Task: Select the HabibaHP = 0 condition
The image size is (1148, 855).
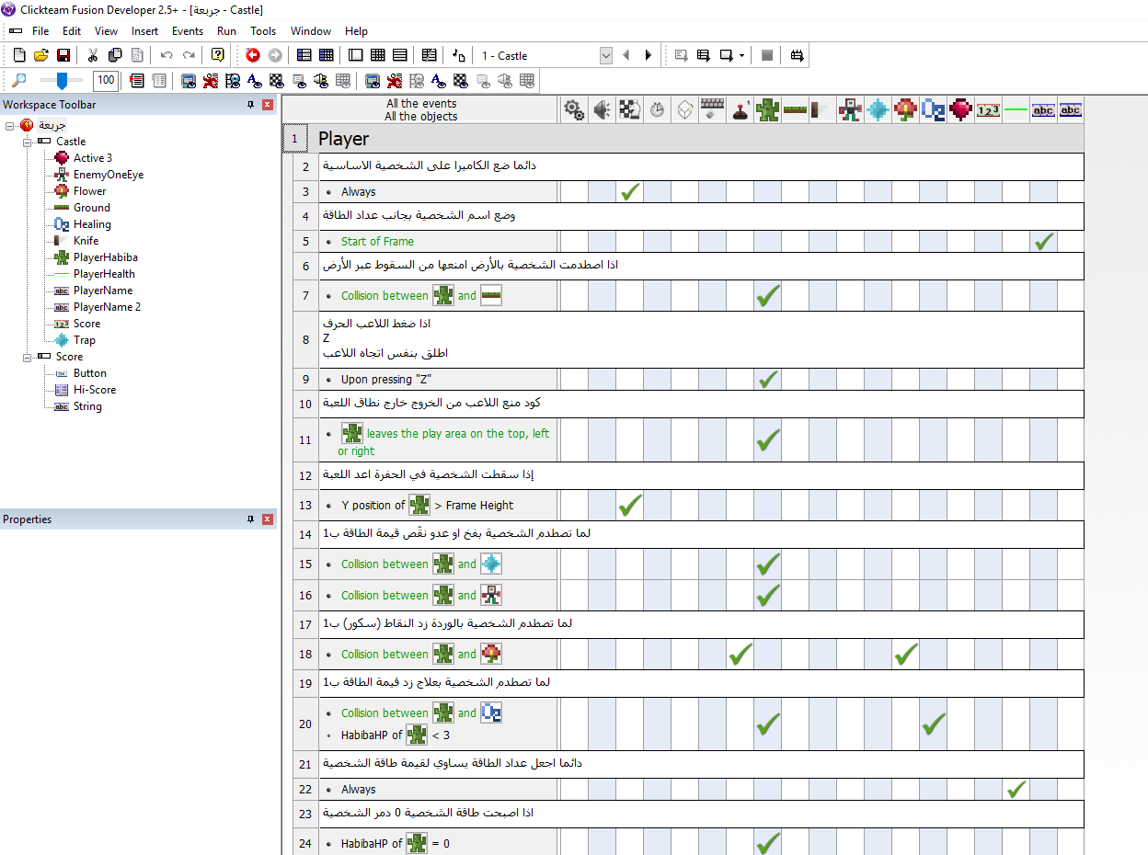Action: [x=396, y=843]
